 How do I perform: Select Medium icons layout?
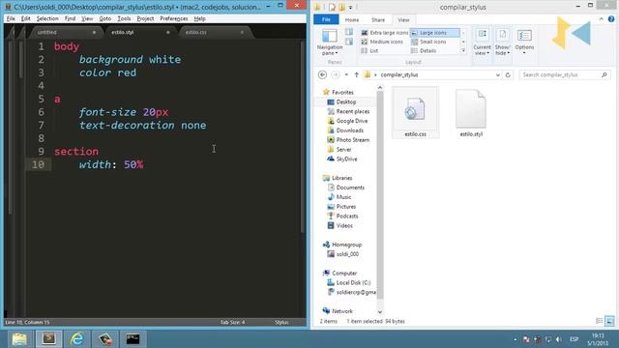[x=382, y=42]
